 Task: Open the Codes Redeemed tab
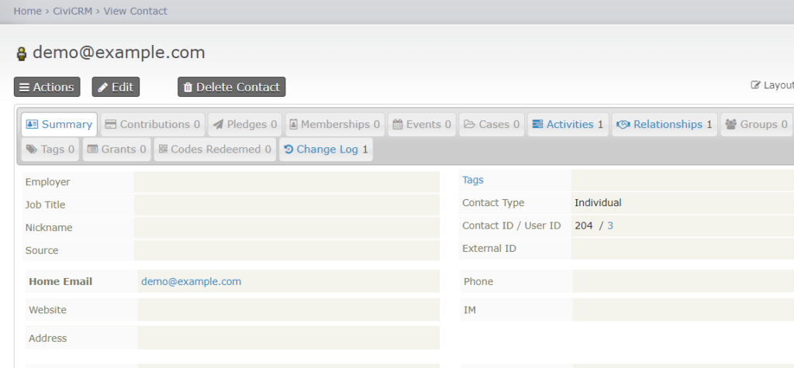click(216, 150)
